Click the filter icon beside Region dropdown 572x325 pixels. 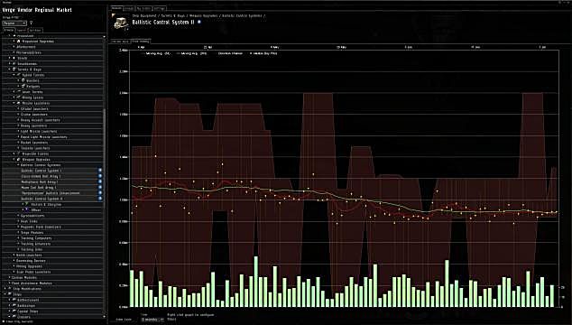tap(31, 23)
